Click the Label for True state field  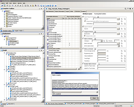112,68
